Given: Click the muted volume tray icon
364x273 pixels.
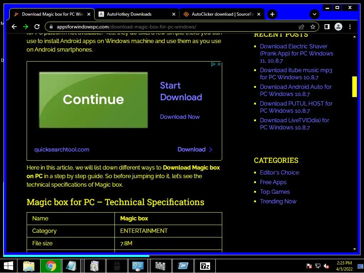Looking at the screenshot, I should point(326,266).
